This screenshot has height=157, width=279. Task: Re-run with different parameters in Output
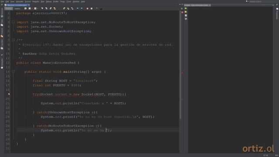pyautogui.click(x=186, y=12)
